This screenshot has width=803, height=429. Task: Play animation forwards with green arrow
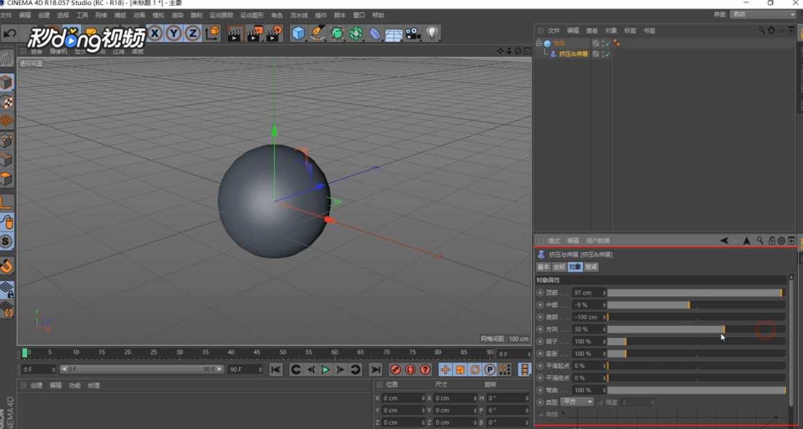coord(325,369)
